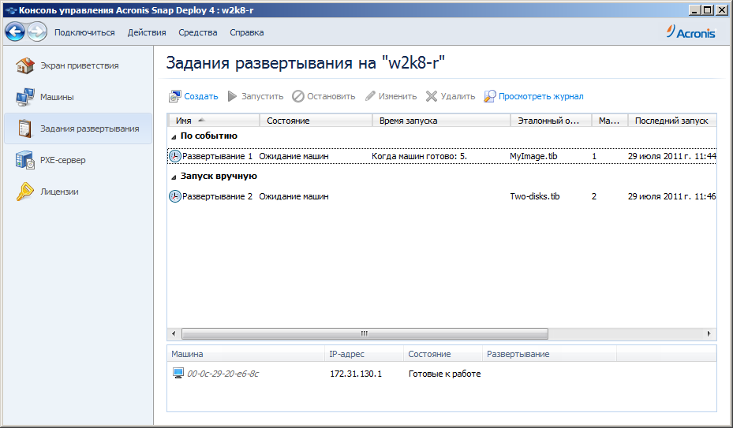Click the horizontal scrollbar right arrow
Screen dimensions: 733x428
click(709, 333)
